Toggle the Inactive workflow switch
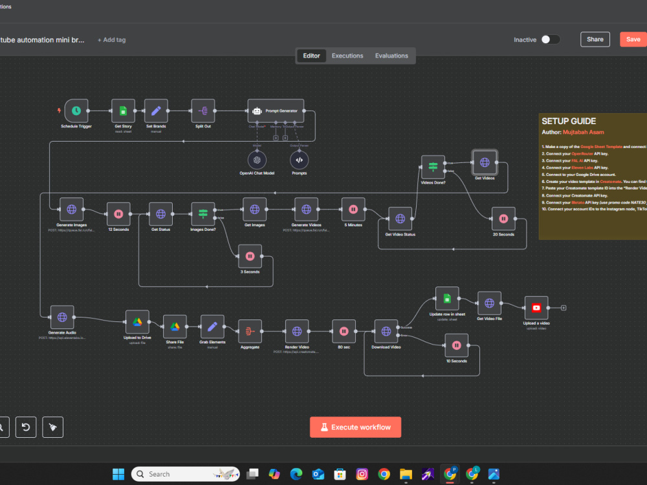 click(x=551, y=39)
